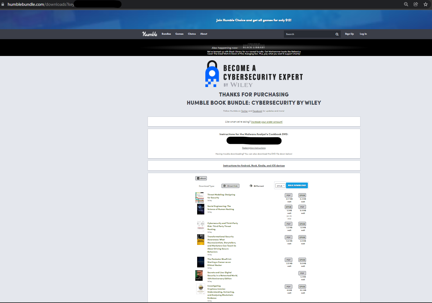Click the Sign Up link
Viewport: 432px width, 303px height.
point(349,34)
